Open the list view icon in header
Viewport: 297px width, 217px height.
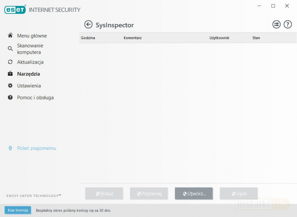pos(276,24)
